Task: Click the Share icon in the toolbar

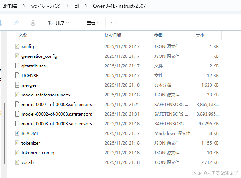Action: point(16,23)
